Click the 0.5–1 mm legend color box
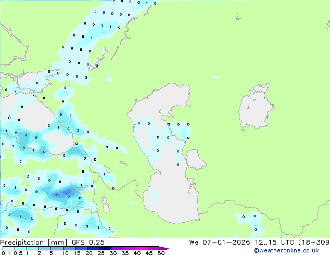330x255 pixels. (21, 248)
